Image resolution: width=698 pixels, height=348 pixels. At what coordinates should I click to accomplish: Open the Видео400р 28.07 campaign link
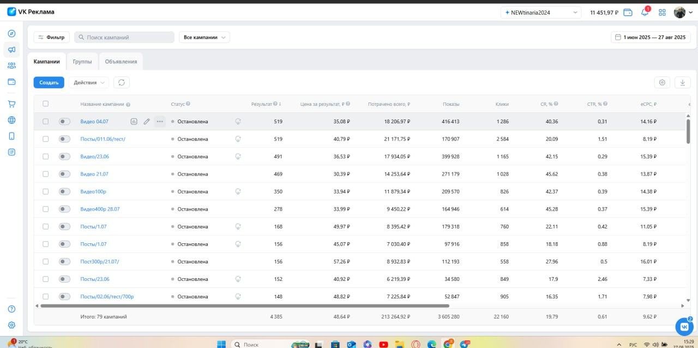(x=100, y=209)
